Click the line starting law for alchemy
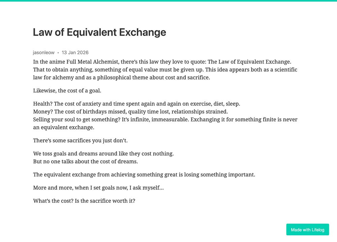 121,78
